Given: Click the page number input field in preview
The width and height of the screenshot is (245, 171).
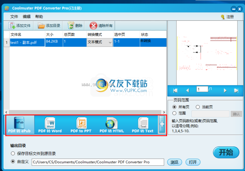Looking at the screenshot, I should click(202, 89).
